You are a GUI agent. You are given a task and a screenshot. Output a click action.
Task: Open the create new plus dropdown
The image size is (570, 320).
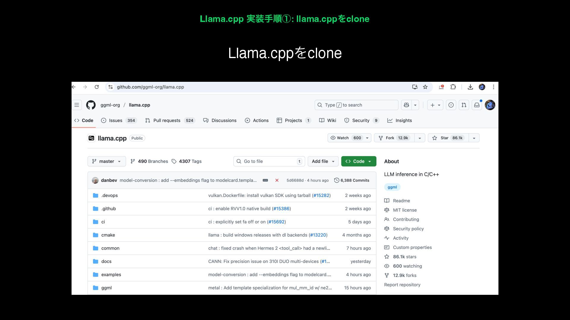point(435,105)
